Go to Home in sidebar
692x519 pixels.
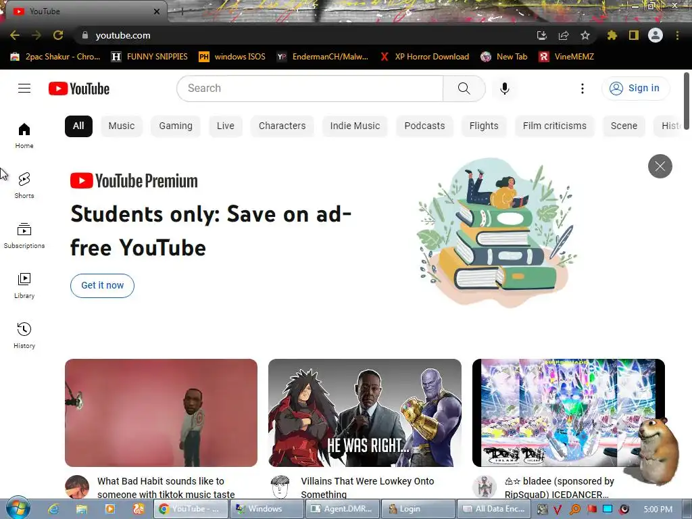[x=24, y=135]
